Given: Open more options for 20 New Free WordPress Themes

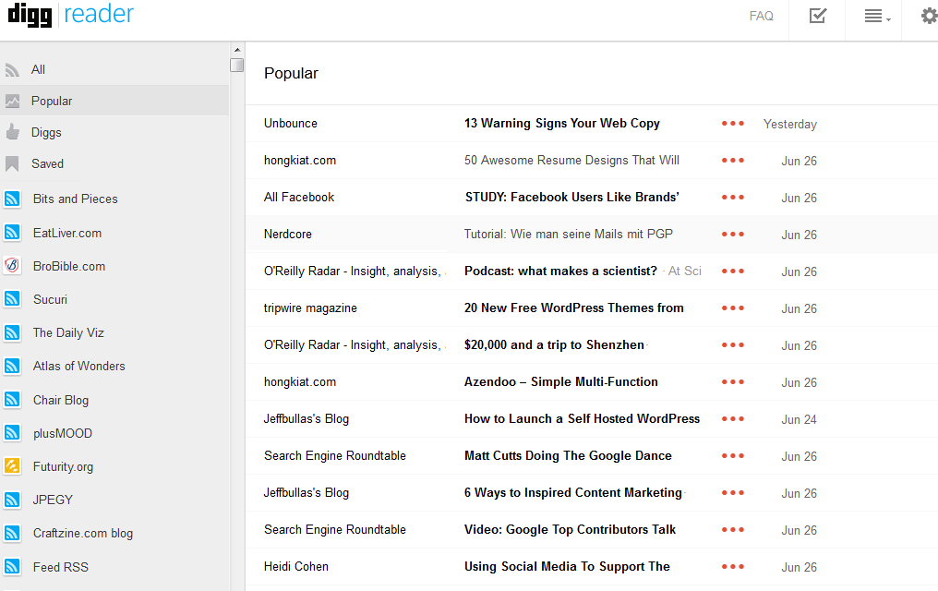Looking at the screenshot, I should tap(733, 308).
